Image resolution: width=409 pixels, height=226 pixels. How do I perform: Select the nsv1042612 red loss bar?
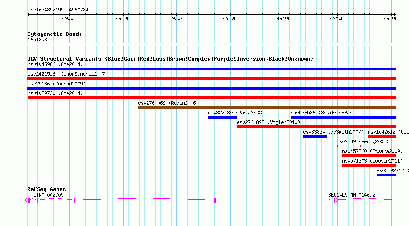click(382, 136)
